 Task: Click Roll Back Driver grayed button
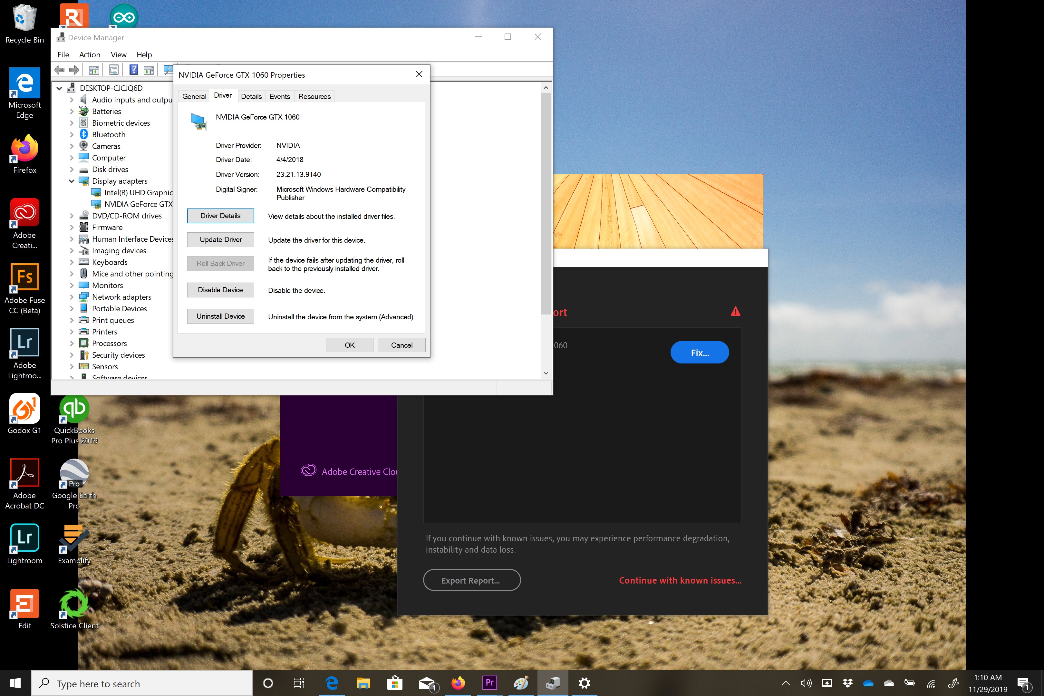pos(221,263)
